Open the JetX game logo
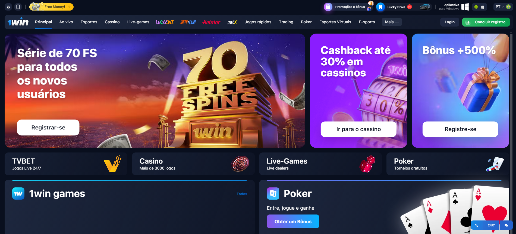 tap(232, 22)
